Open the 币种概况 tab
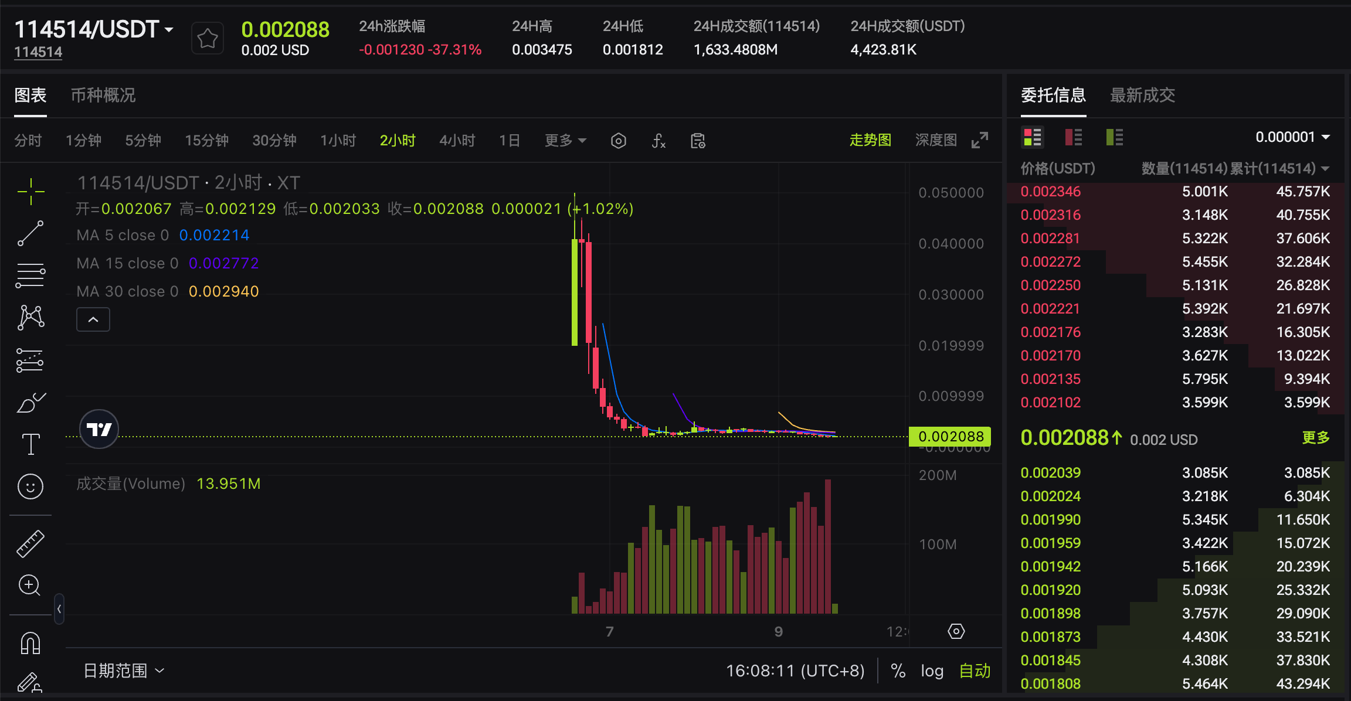This screenshot has height=701, width=1351. pyautogui.click(x=102, y=95)
